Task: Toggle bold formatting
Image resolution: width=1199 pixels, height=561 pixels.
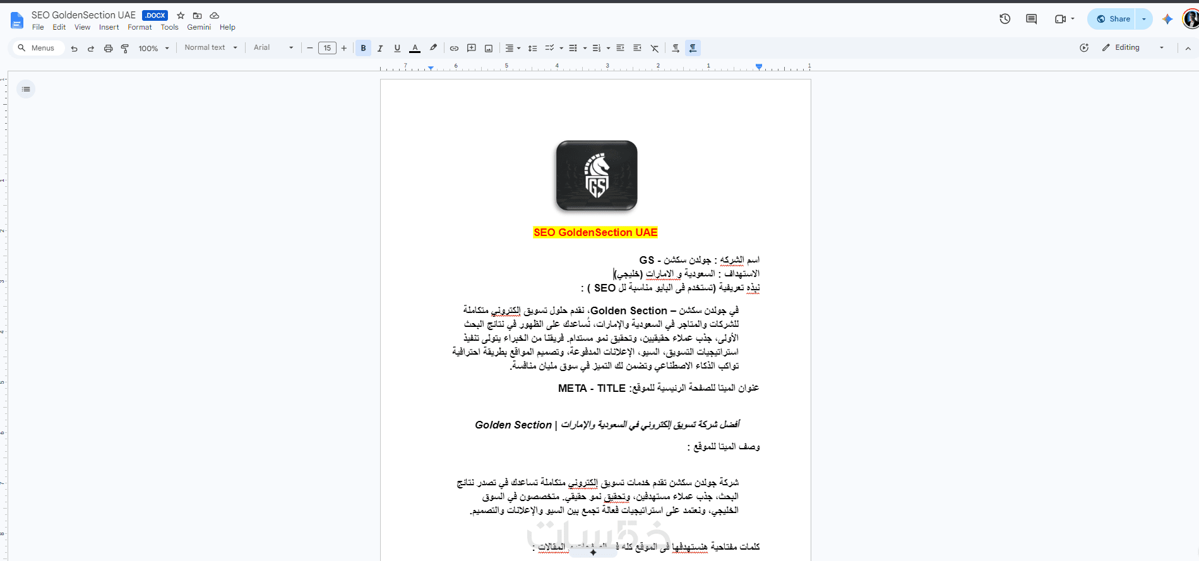Action: (363, 48)
